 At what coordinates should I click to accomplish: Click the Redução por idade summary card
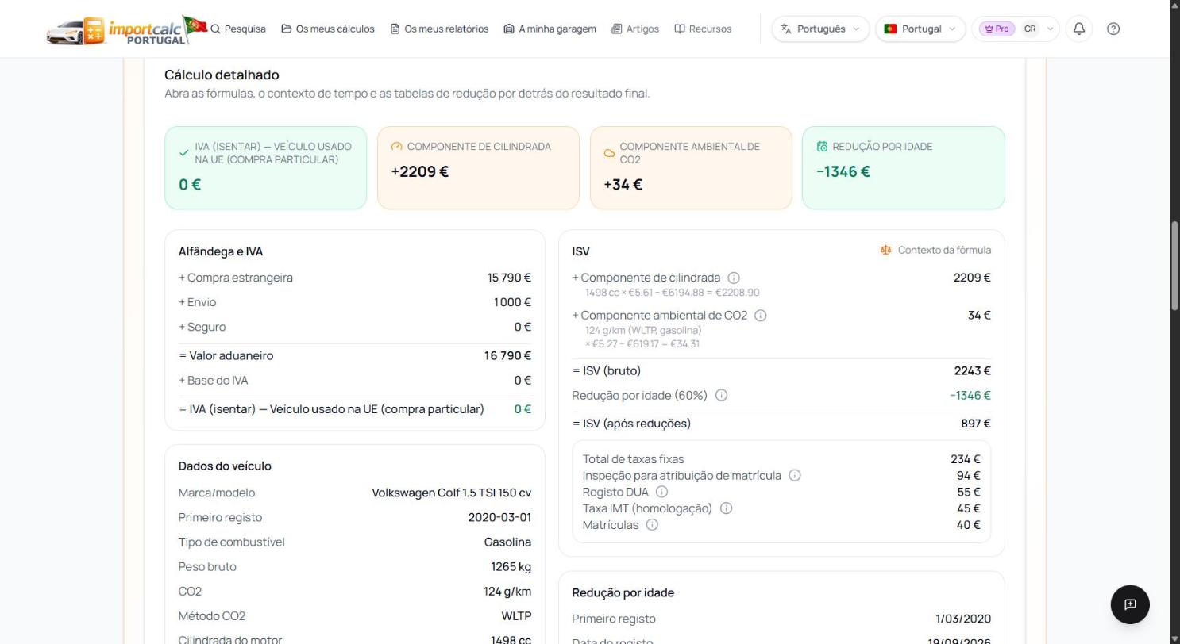click(903, 168)
